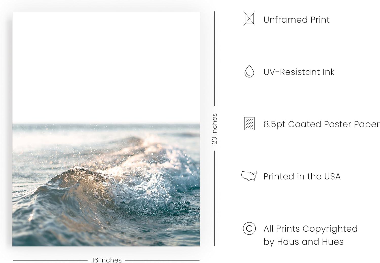
Task: Click the horizontal width dimension line
Action: (x=51, y=260)
